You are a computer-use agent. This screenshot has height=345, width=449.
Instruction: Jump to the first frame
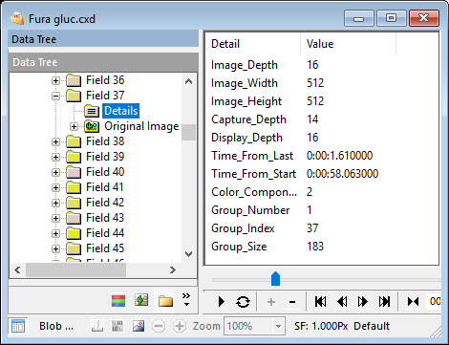point(320,301)
